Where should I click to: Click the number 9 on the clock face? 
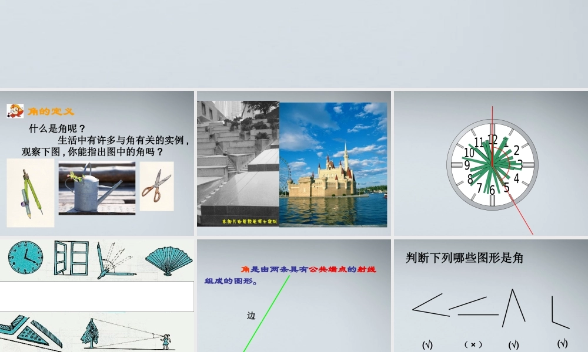pos(467,165)
